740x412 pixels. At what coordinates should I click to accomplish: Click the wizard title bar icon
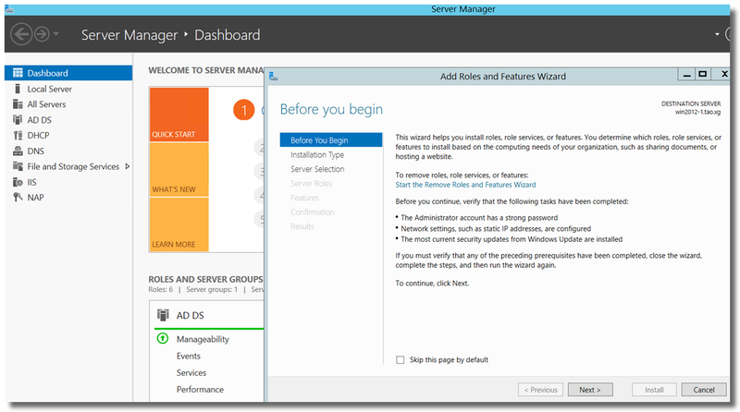coord(274,76)
